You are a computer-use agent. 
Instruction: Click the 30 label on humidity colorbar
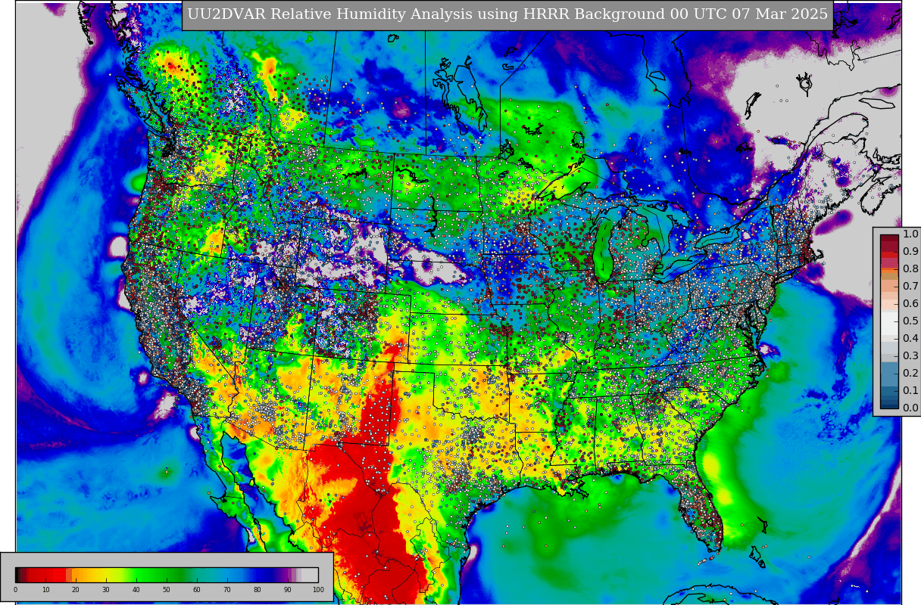point(106,589)
